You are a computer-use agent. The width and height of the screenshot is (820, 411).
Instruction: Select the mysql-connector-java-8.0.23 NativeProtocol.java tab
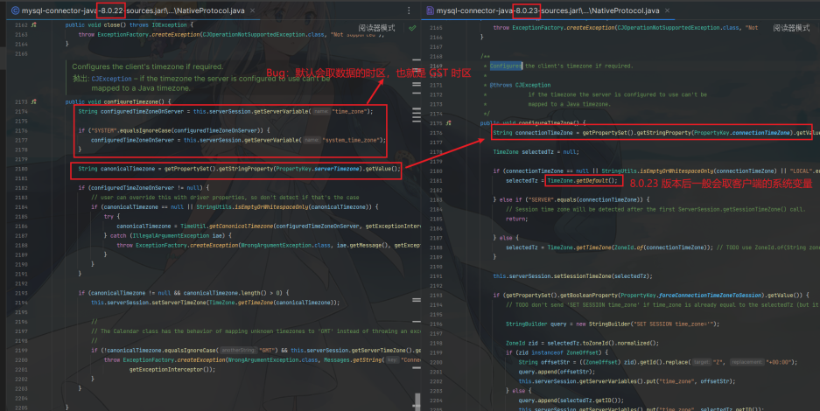pos(548,10)
